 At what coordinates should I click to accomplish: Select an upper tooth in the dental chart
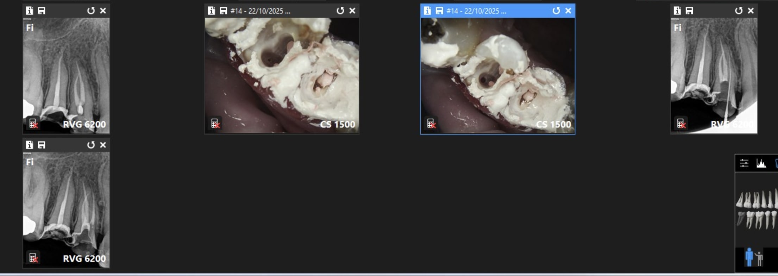pyautogui.click(x=756, y=200)
